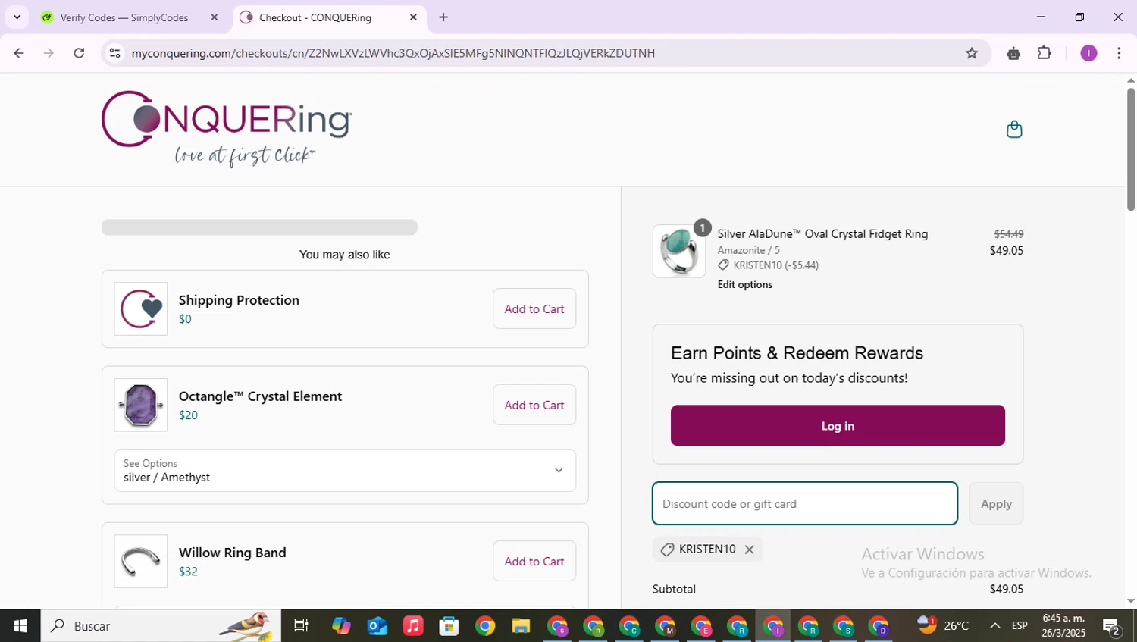This screenshot has height=642, width=1137.
Task: Open the Chrome three-dot menu
Action: click(1119, 53)
